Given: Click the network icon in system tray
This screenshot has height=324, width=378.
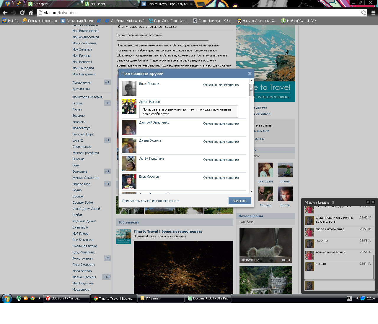Looking at the screenshot, I should pyautogui.click(x=363, y=298).
